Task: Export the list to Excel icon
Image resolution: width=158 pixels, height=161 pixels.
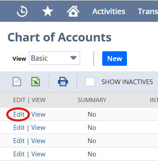Action: coord(35,82)
